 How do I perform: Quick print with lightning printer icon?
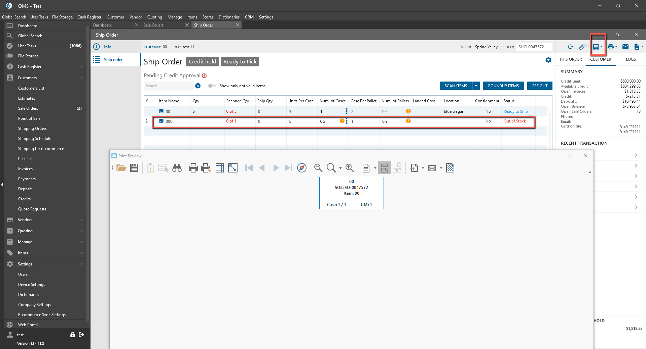pos(206,168)
